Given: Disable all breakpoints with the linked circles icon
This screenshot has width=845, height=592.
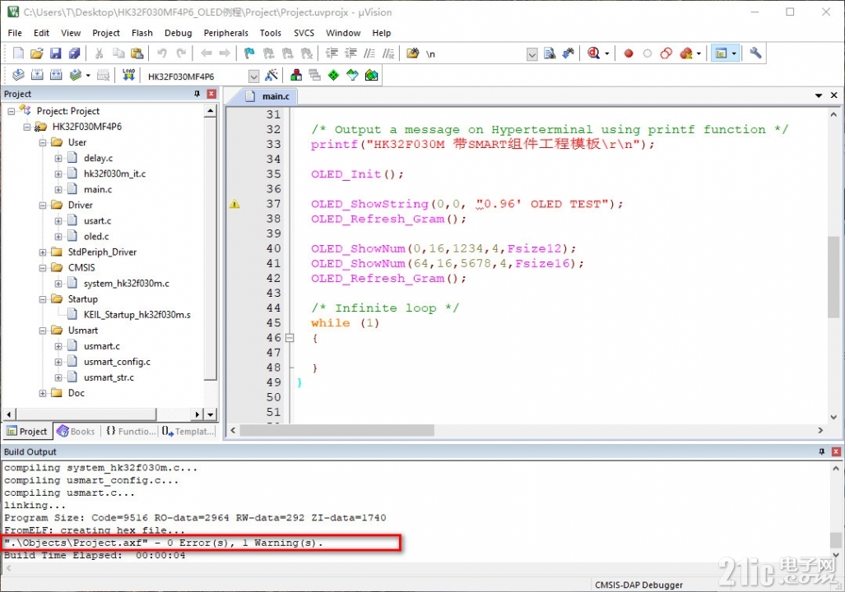Looking at the screenshot, I should [666, 53].
